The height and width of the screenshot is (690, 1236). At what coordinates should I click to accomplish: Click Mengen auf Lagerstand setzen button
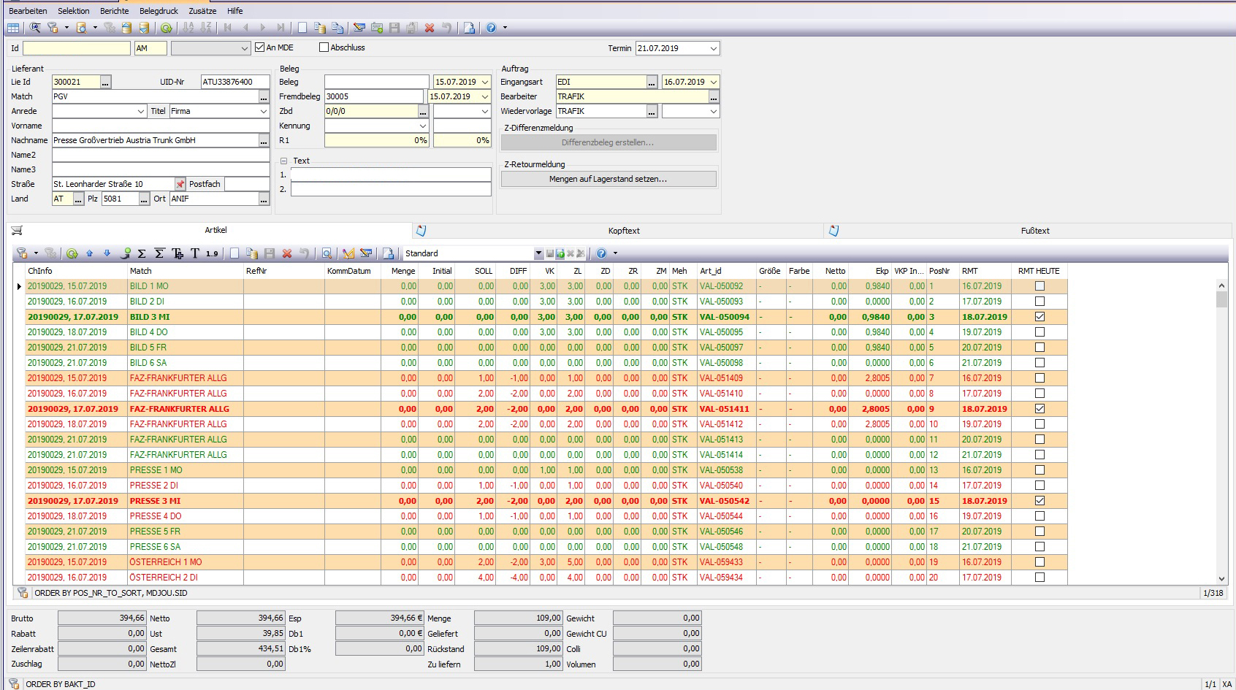click(x=608, y=179)
